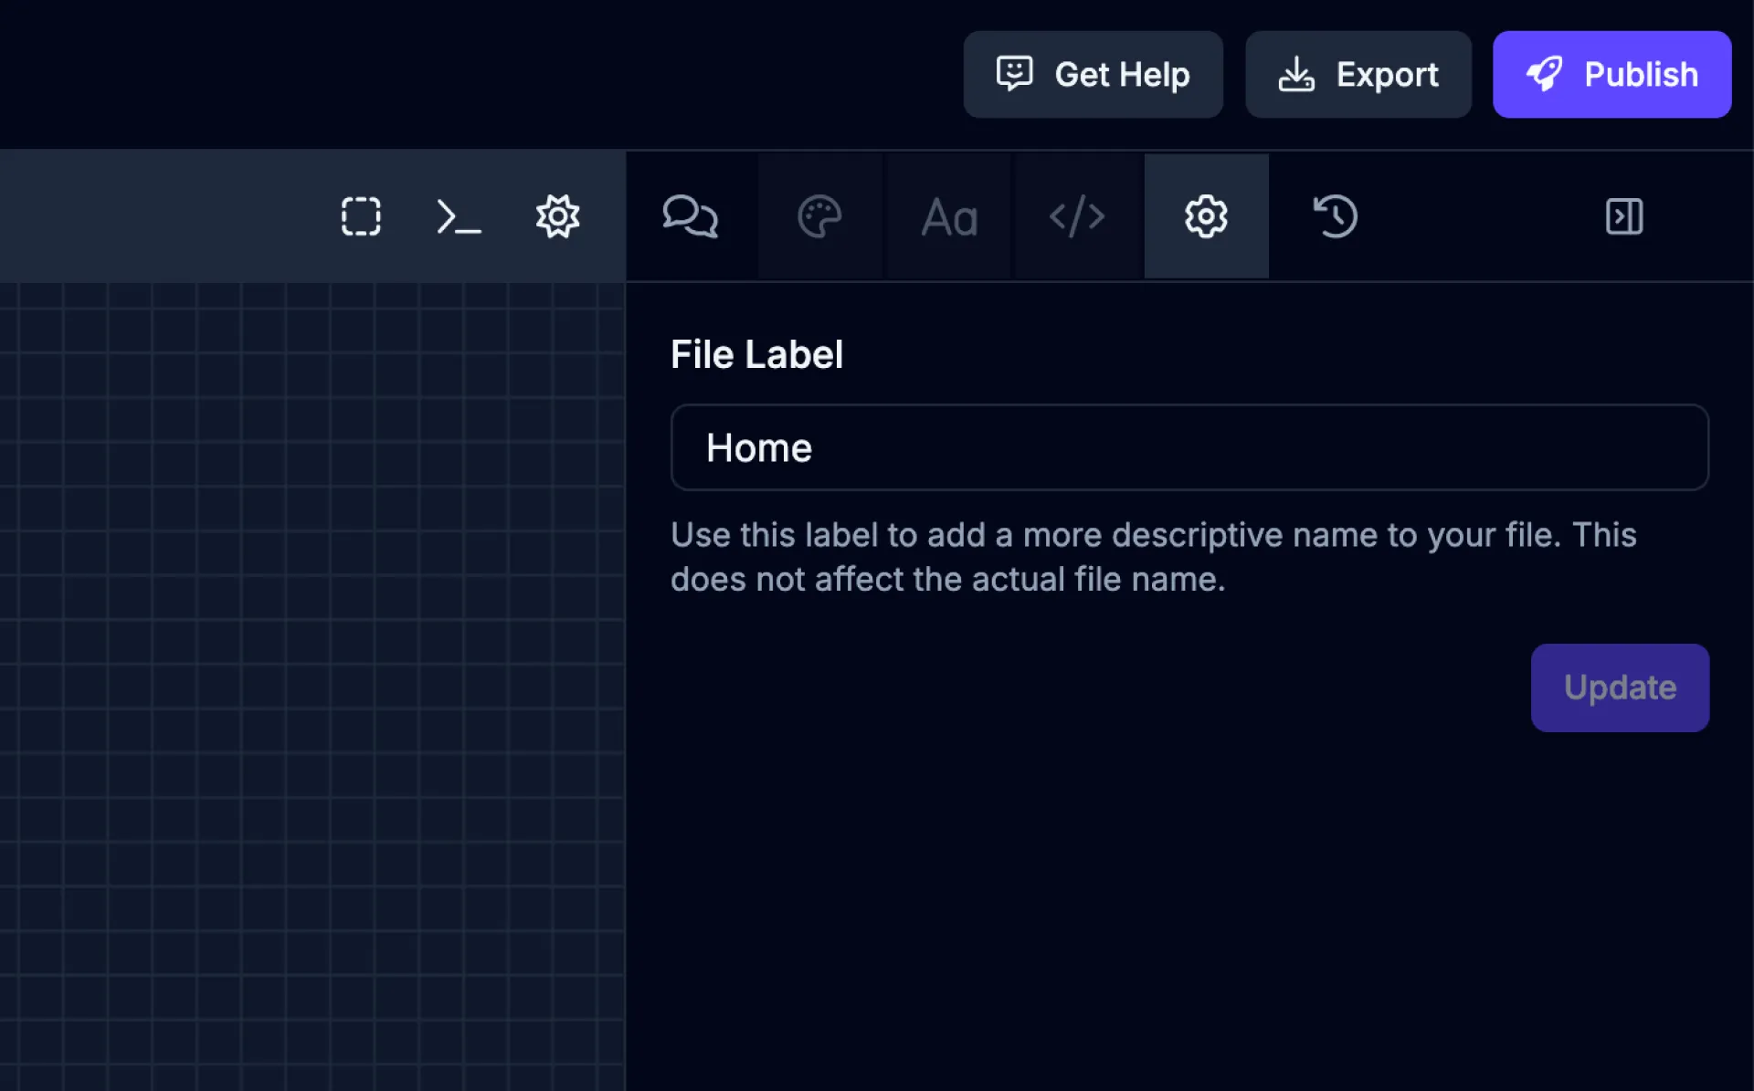Click the rocket icon in Publish
This screenshot has height=1091, width=1754.
point(1545,74)
